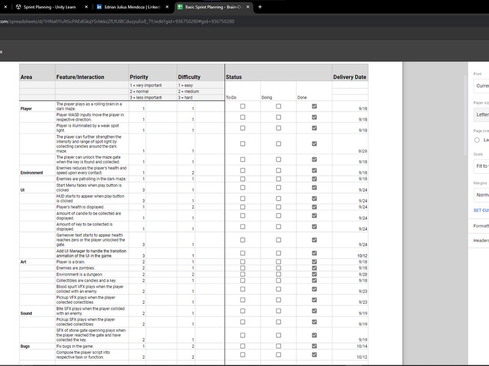Screen dimensions: 489x366
Task: Check Doing box for 'Player's health is displayed'
Action: point(279,207)
